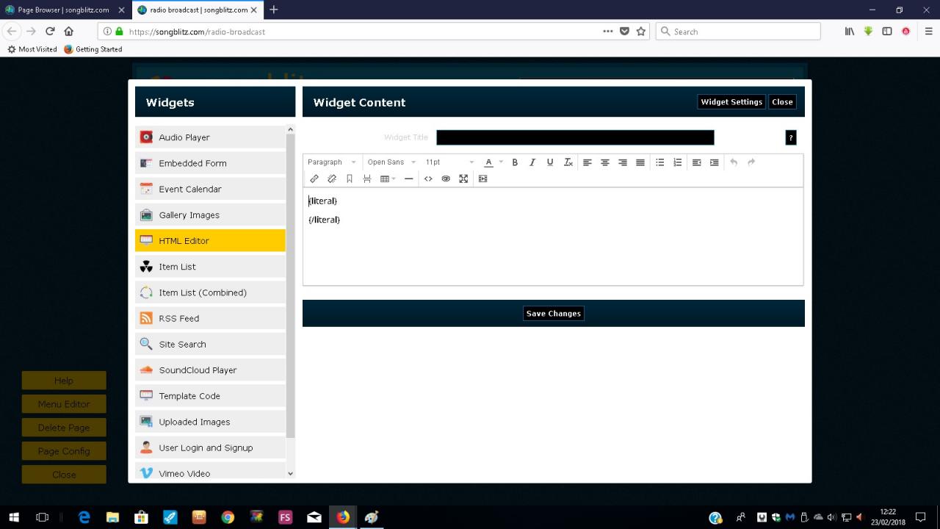Screen dimensions: 940x529
Task: Select the Event Calendar widget
Action: (x=210, y=189)
